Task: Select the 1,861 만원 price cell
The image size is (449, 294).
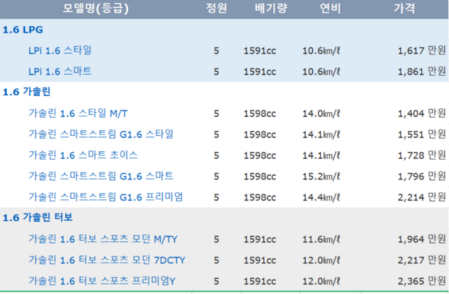Action: coord(422,71)
